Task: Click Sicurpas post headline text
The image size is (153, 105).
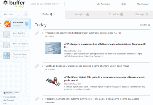Action: coord(83,33)
